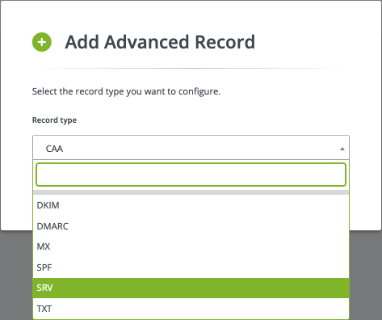Click the "Select the record type" instruction text
Viewport: 382px width, 320px height.
[126, 91]
